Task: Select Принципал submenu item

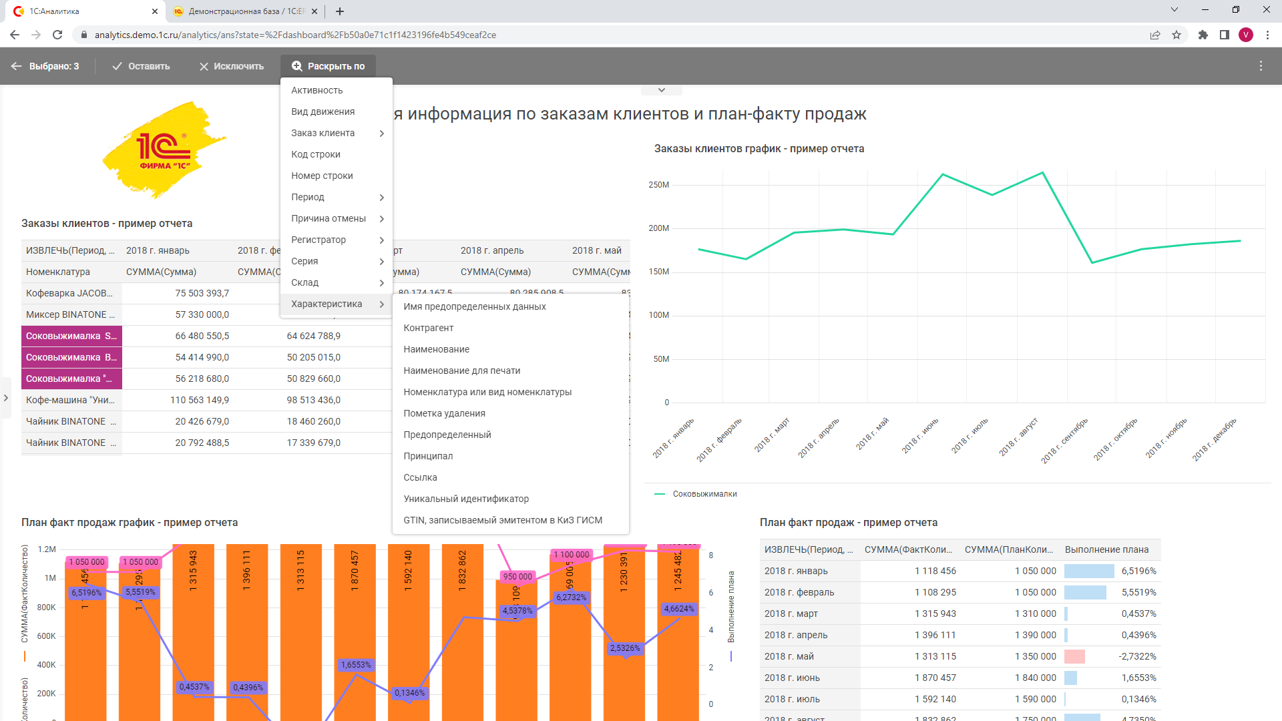Action: tap(511, 456)
